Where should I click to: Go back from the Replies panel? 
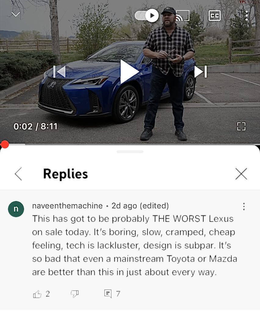(18, 174)
